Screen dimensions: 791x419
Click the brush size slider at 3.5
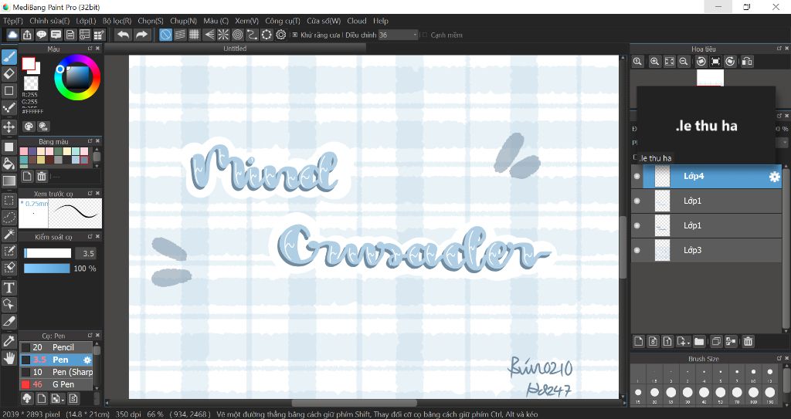coord(47,253)
